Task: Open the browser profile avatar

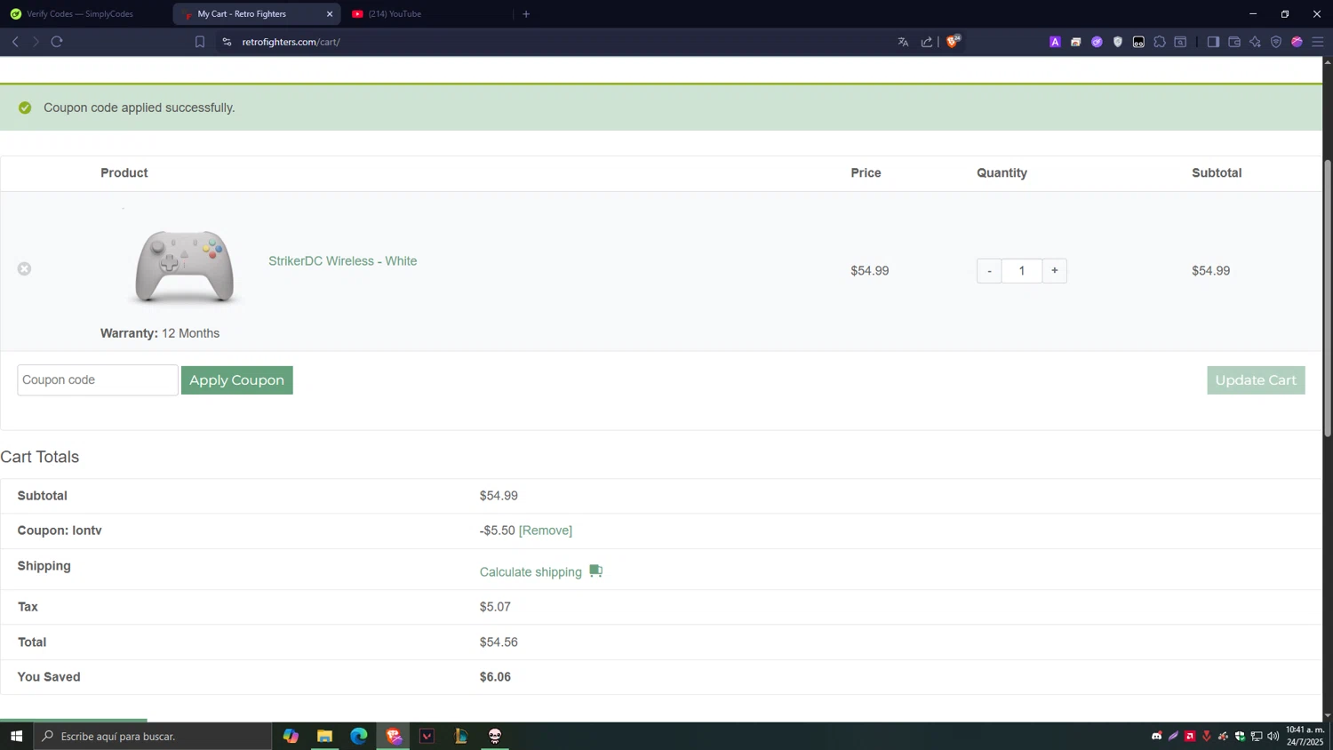Action: coord(1297,42)
